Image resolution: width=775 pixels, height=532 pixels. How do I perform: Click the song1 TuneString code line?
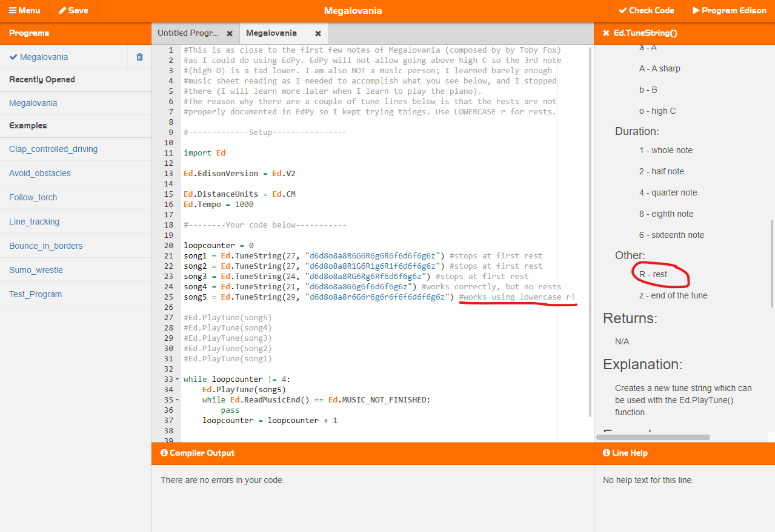[x=363, y=256]
